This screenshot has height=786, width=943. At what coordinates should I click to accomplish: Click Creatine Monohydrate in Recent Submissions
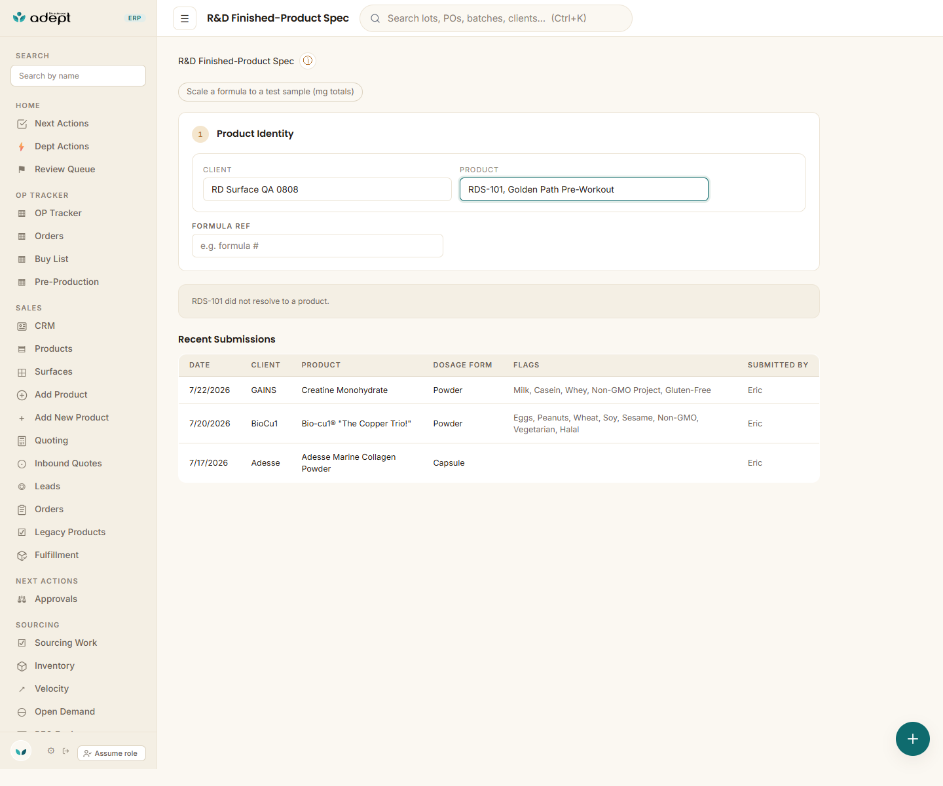[x=344, y=390]
